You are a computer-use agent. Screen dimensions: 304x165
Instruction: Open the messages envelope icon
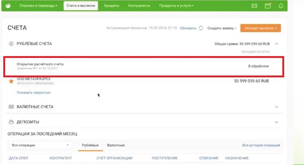click(254, 6)
